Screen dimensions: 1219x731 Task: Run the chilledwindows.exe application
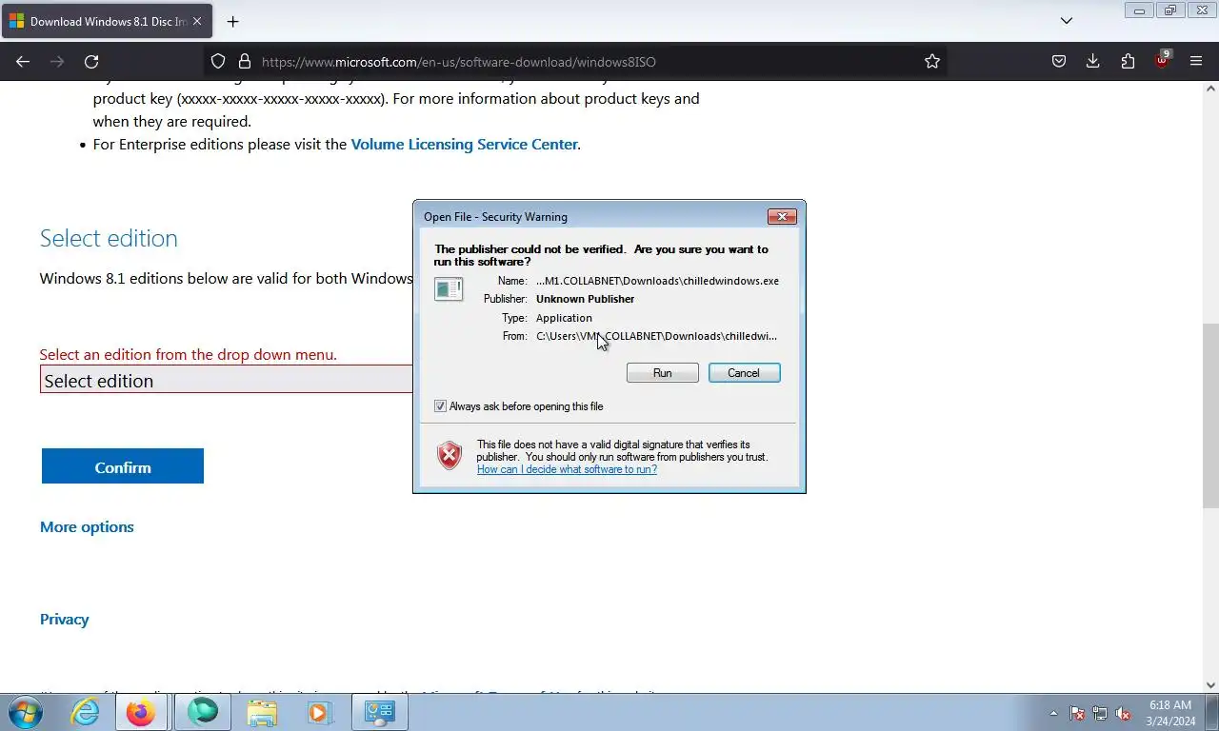(663, 373)
